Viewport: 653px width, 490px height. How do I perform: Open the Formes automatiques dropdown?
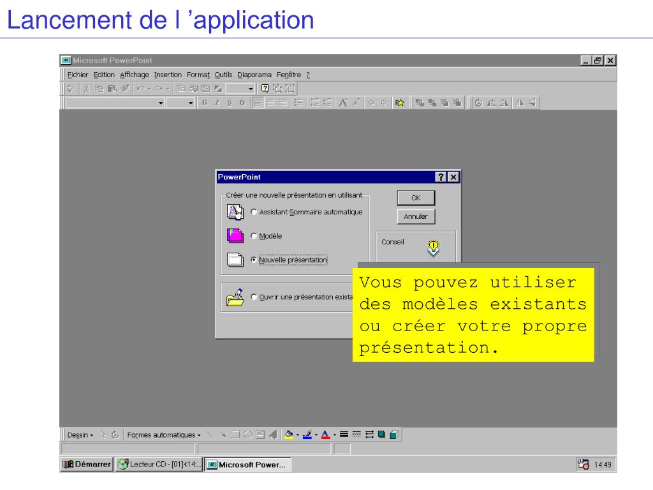tap(164, 434)
